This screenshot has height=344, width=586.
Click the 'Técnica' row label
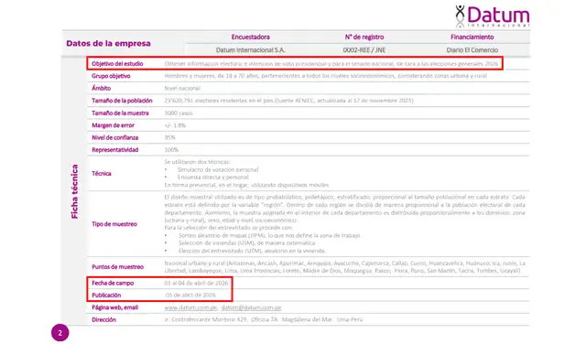coord(102,173)
